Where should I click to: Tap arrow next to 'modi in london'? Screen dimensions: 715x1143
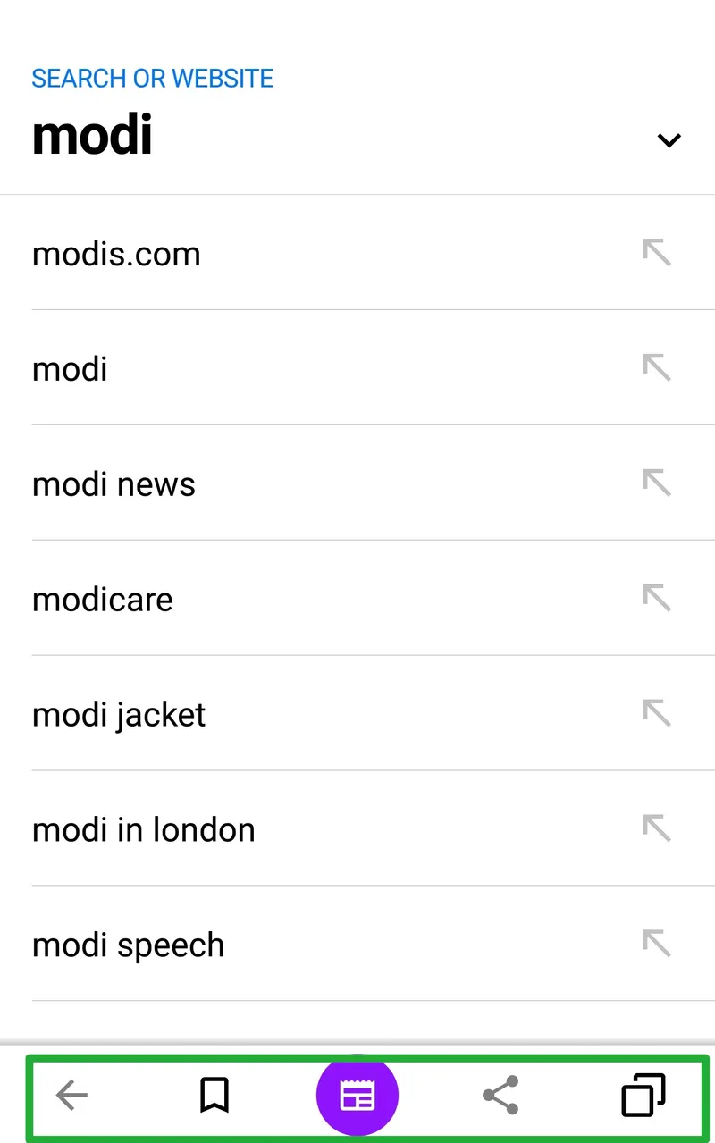tap(657, 829)
